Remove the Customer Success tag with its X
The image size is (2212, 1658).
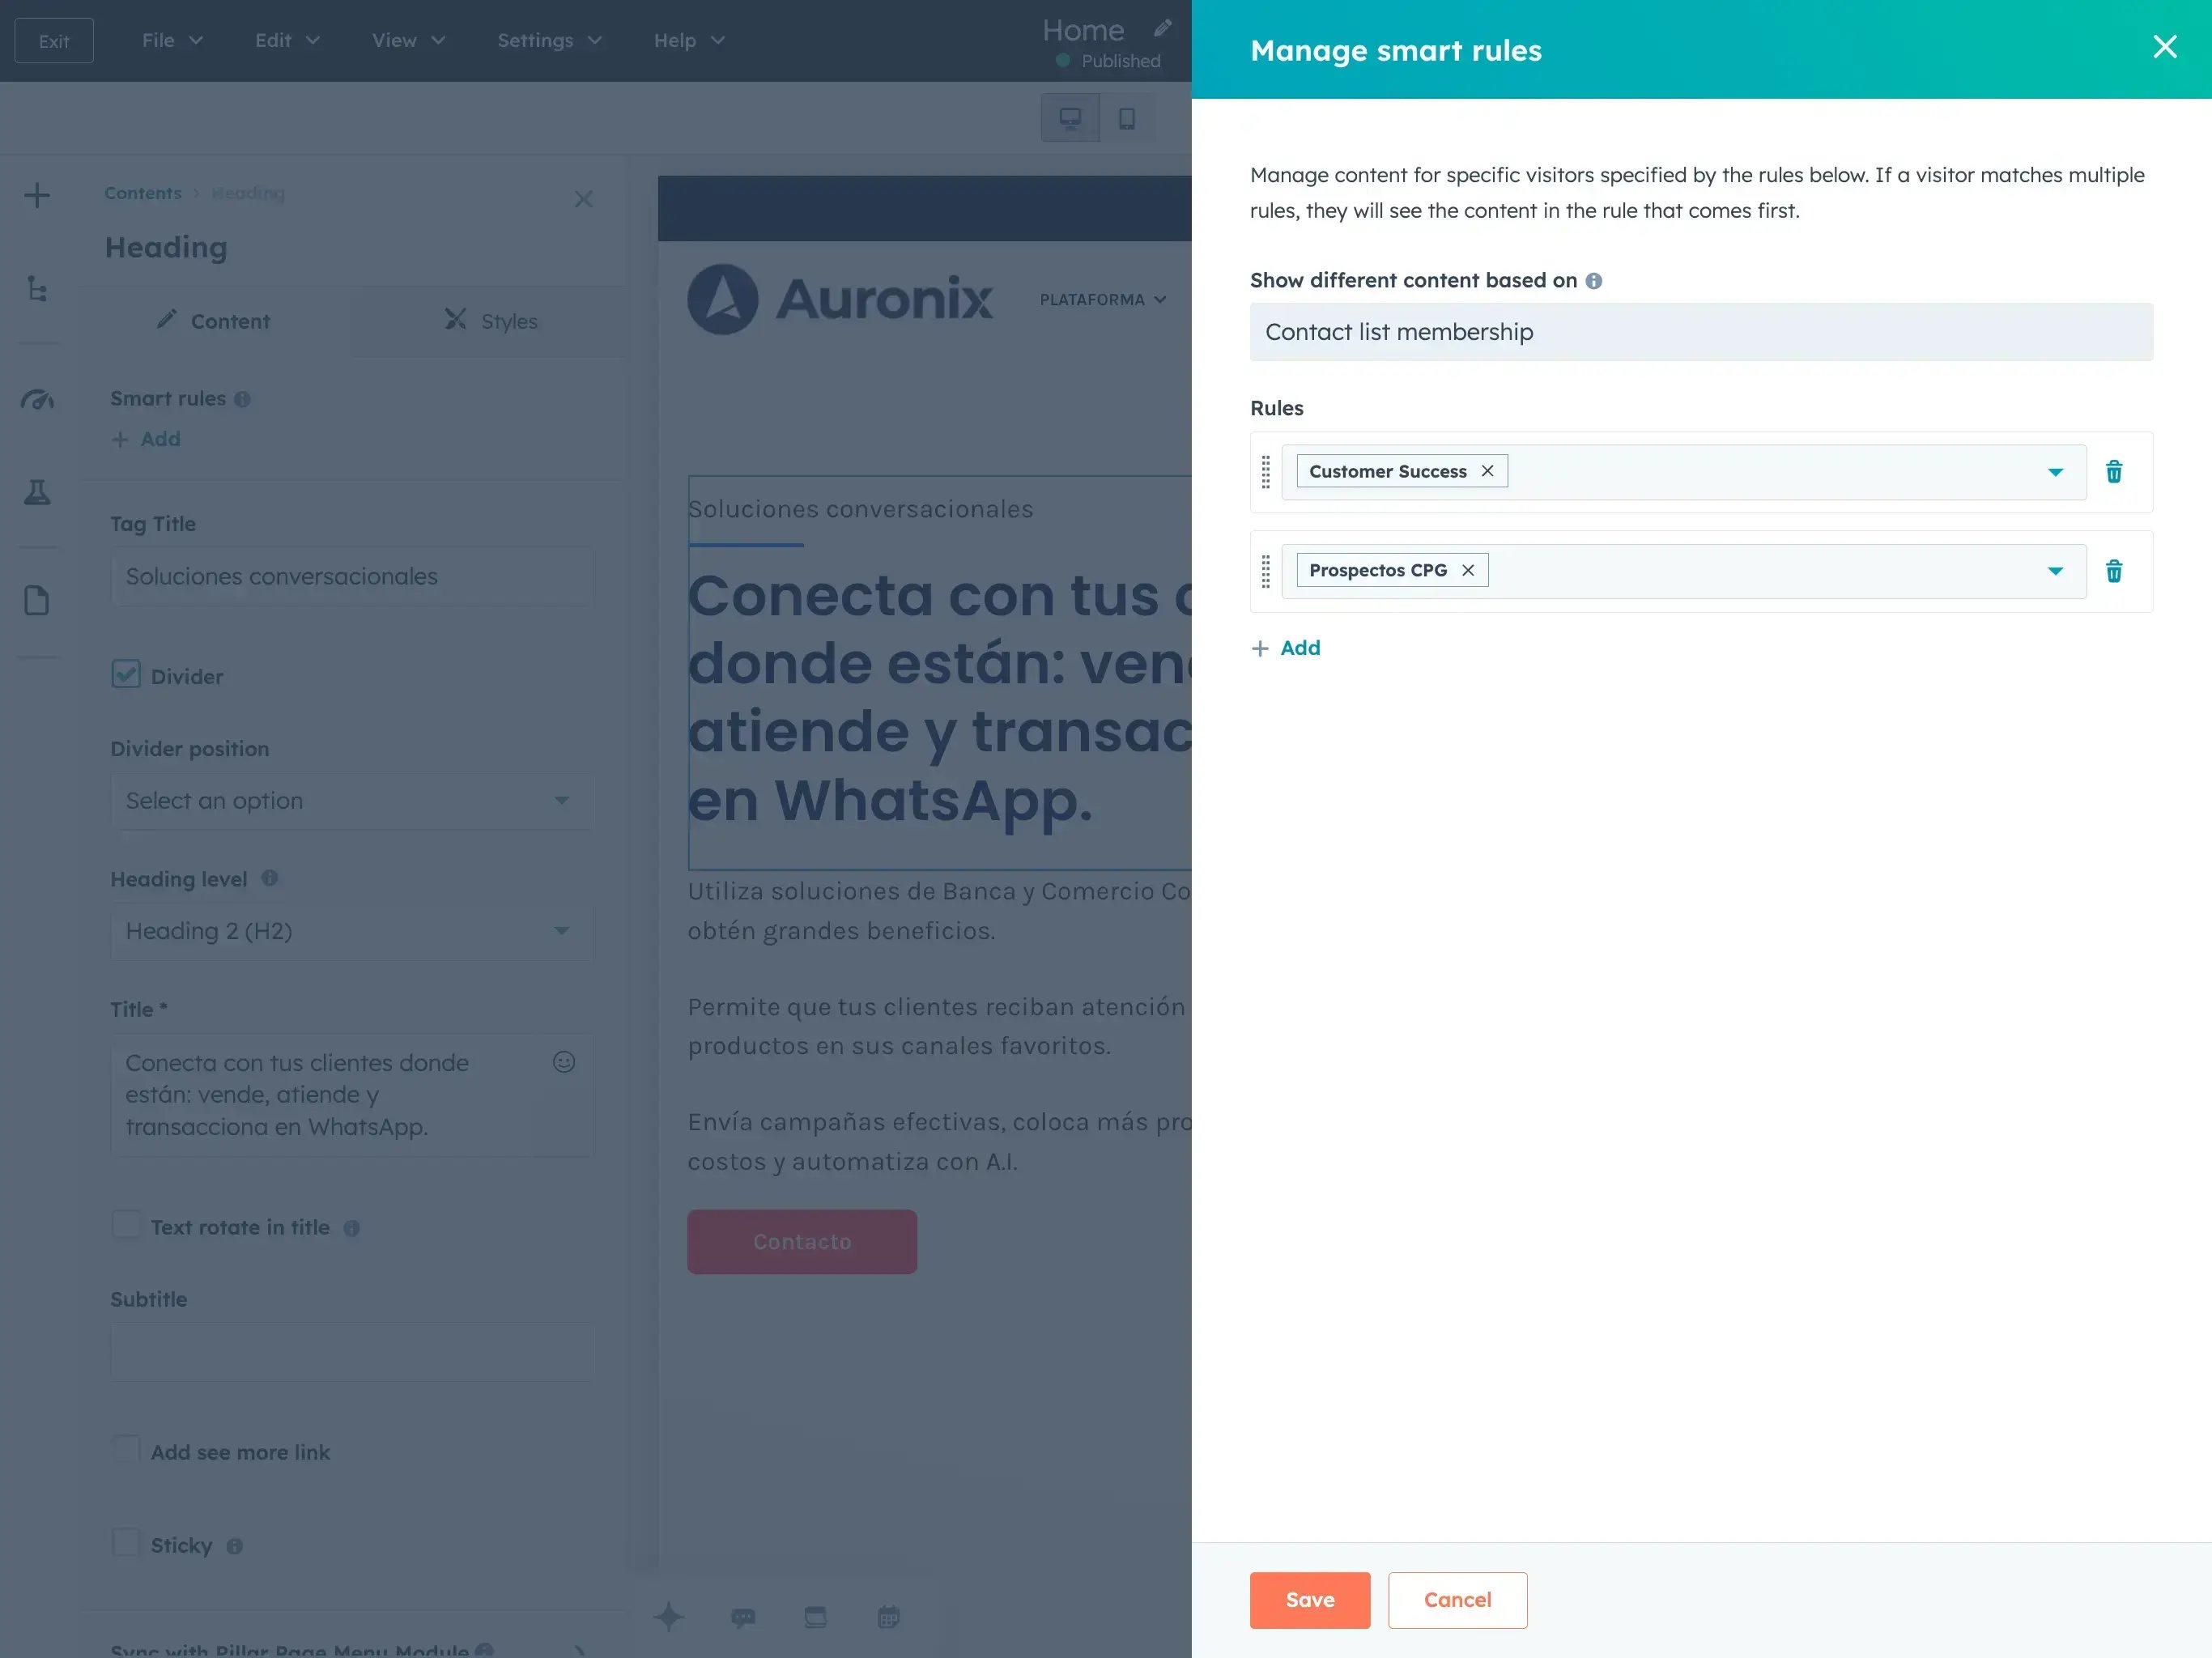[1487, 471]
